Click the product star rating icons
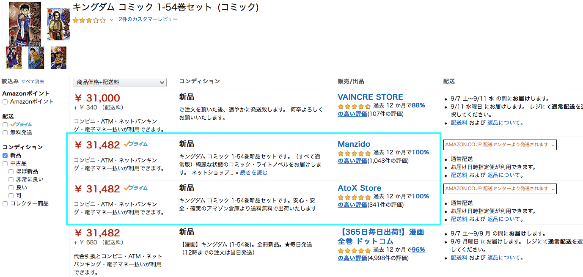This screenshot has width=583, height=277. pyautogui.click(x=89, y=20)
